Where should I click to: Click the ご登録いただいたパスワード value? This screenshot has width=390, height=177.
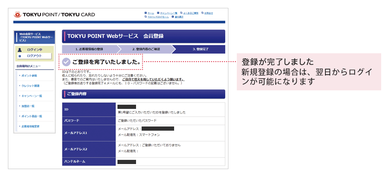pyautogui.click(x=137, y=120)
